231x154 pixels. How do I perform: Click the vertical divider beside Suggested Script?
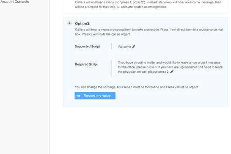pyautogui.click(x=111, y=46)
